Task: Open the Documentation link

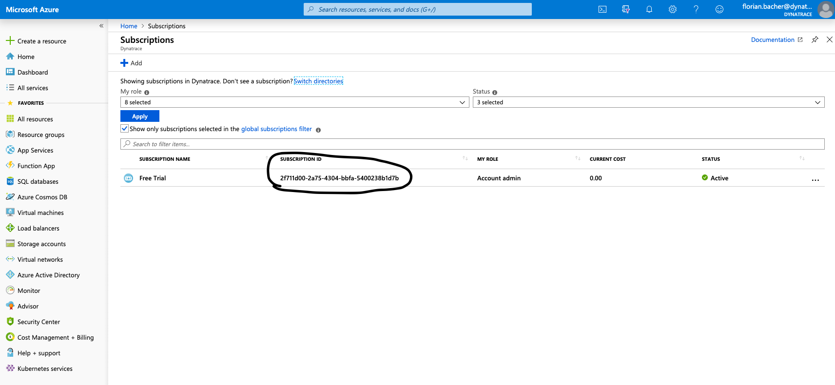Action: coord(777,39)
